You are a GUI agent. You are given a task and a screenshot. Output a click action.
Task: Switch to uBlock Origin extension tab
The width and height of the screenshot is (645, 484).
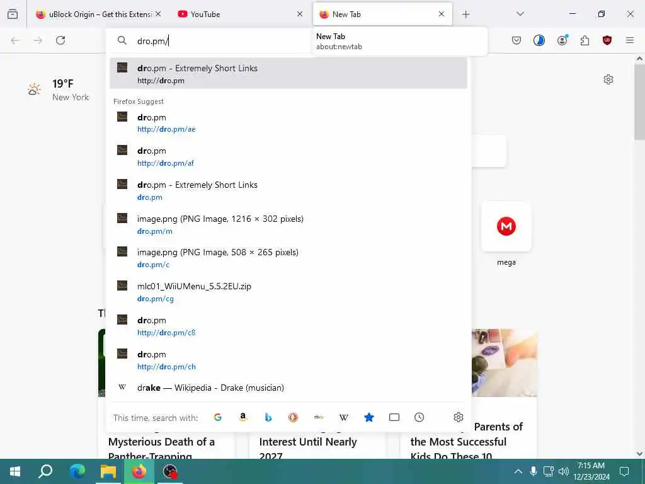pos(96,14)
